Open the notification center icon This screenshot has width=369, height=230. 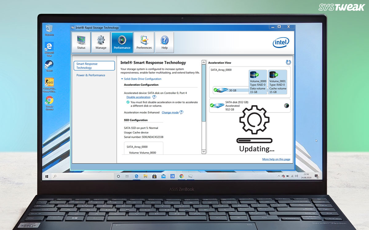click(x=317, y=177)
